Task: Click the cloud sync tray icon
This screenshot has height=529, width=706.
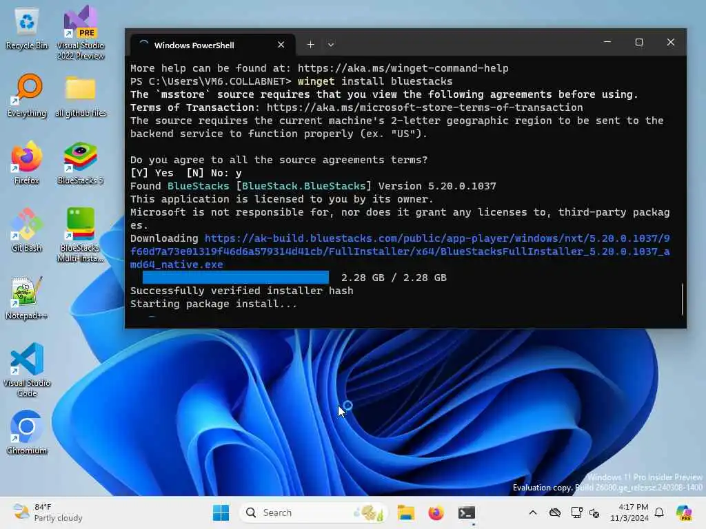Action: 555,512
